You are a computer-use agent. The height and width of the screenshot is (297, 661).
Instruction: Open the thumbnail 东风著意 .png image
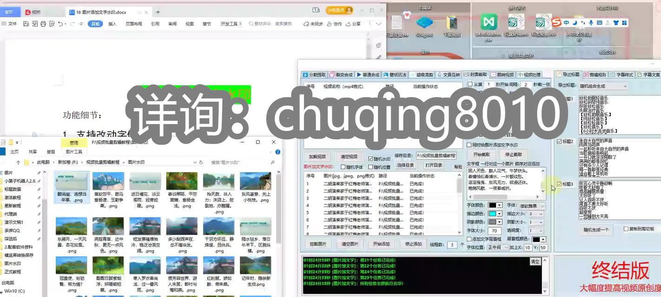click(x=255, y=188)
